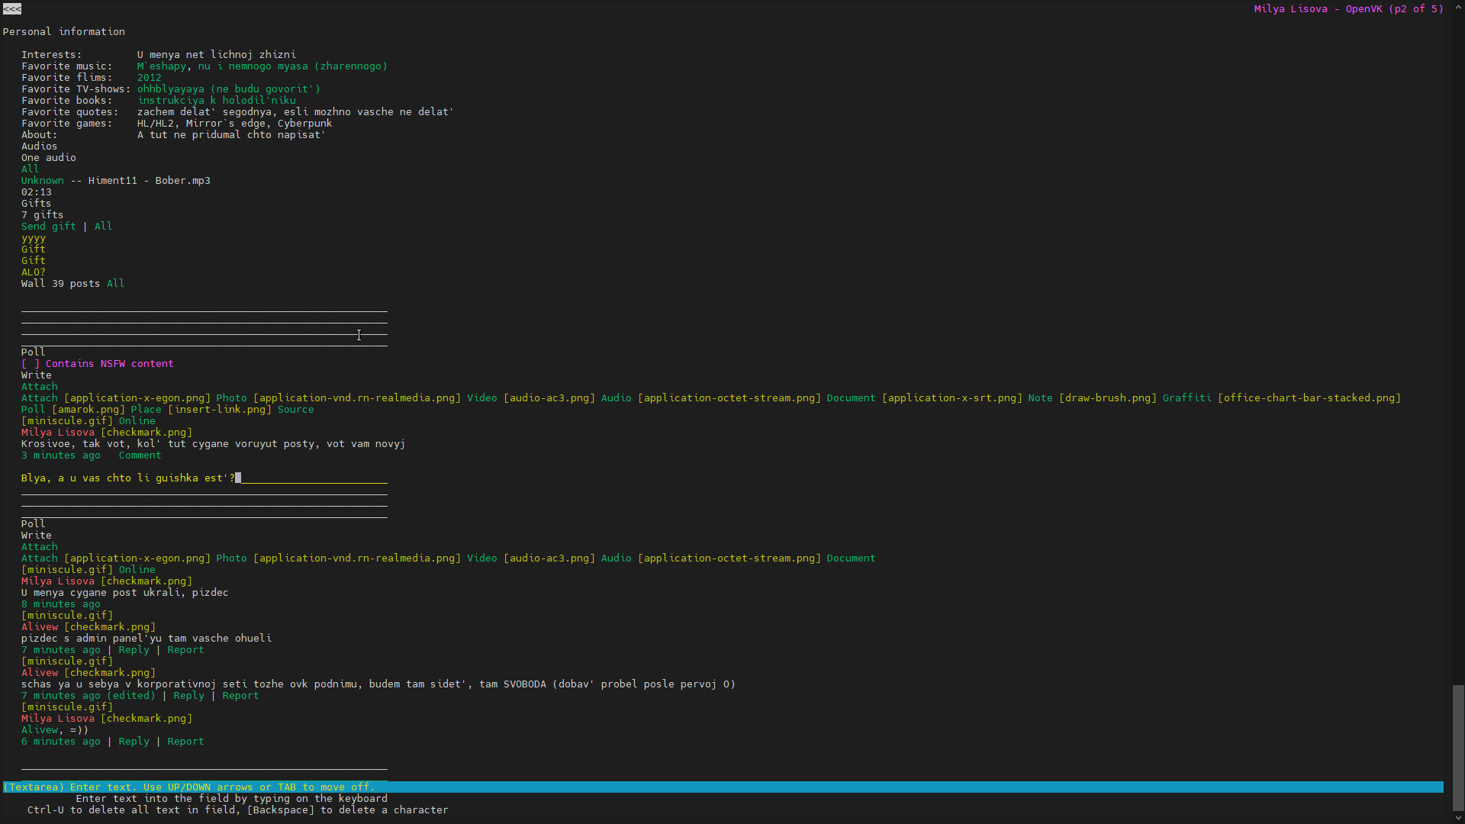1465x824 pixels.
Task: Click the vertical scrollbar thumb
Action: pos(1458,748)
